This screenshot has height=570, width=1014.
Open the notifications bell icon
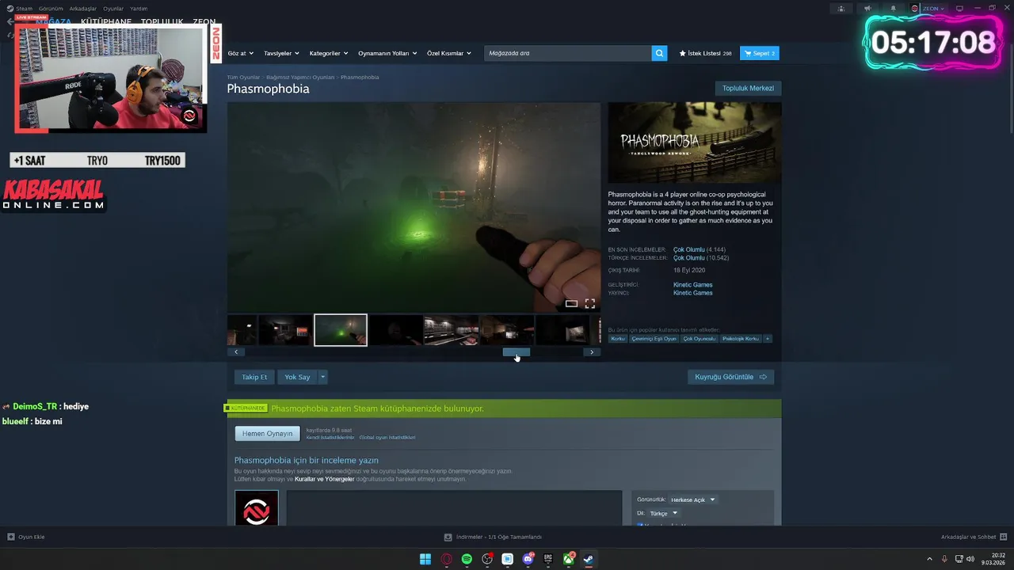click(x=894, y=9)
